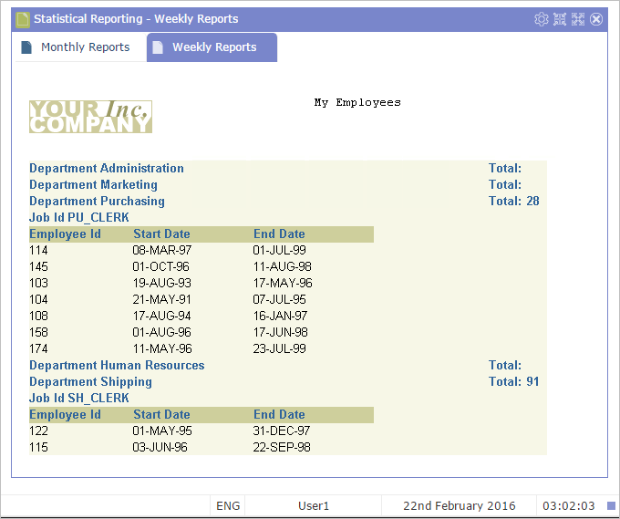The height and width of the screenshot is (519, 620).
Task: Click start date 01-OCT-96
Action: [x=161, y=266]
